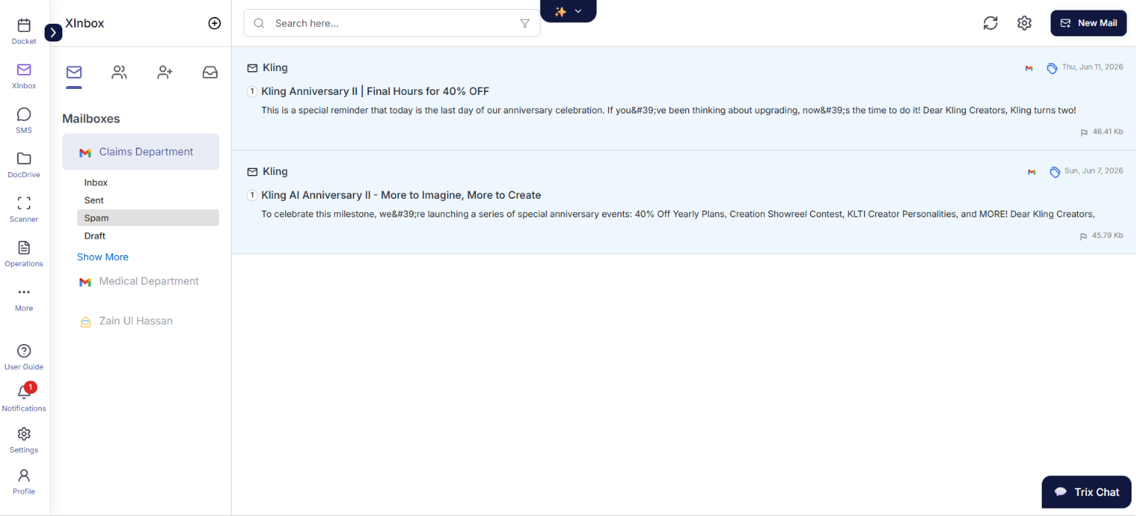The image size is (1136, 516).
Task: Focus the Search here field
Action: point(392,23)
